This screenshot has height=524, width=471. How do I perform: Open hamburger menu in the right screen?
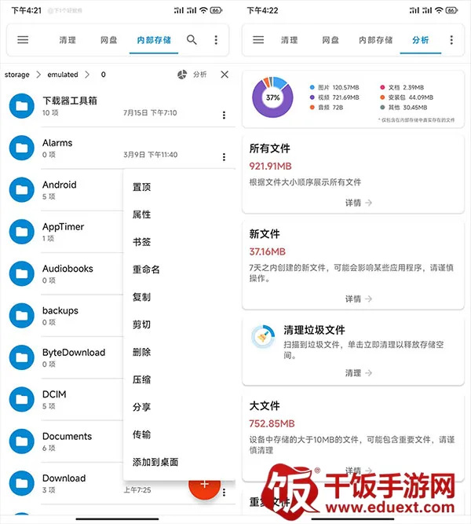(x=258, y=40)
